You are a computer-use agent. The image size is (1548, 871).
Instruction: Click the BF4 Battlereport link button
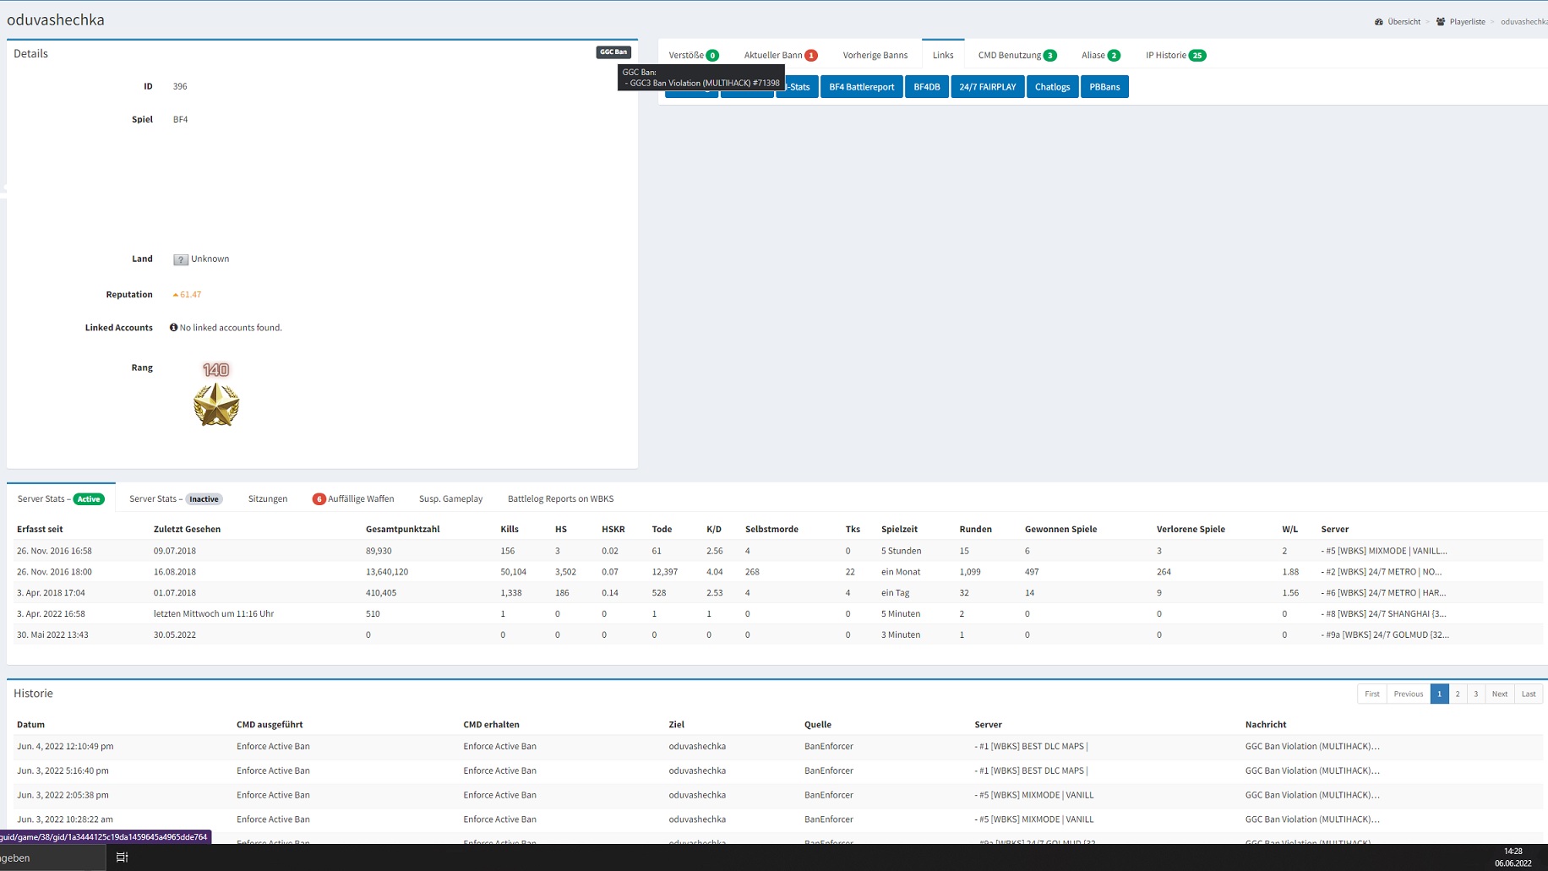click(x=861, y=87)
